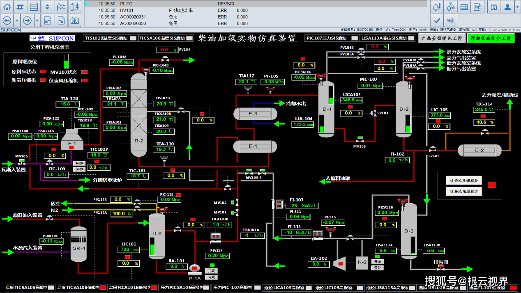Image resolution: width=521 pixels, height=293 pixels.
Task: Click the alarm bell with thermometer icon
Action: coord(437,7)
